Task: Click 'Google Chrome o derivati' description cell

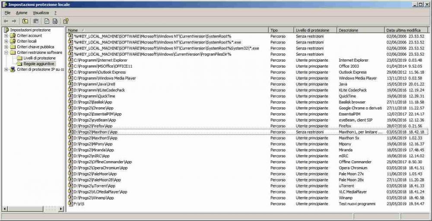Action: 360,108
